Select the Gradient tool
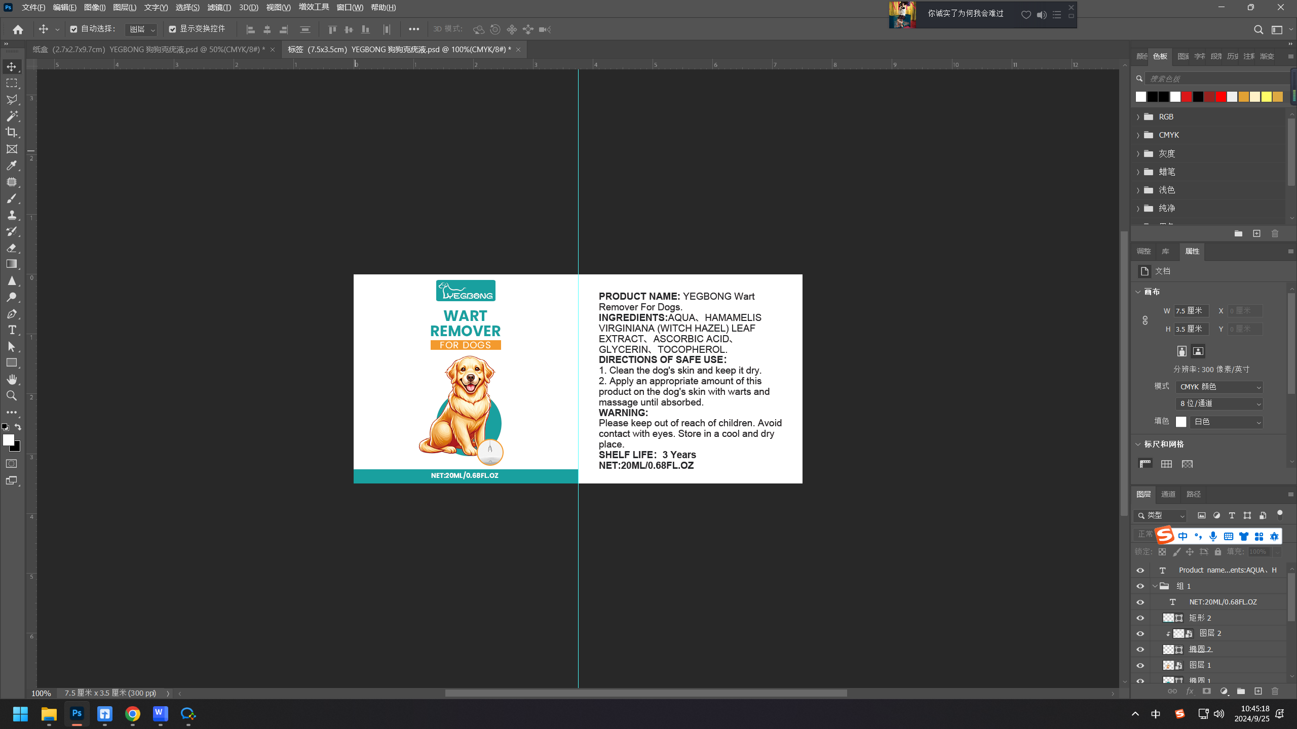Viewport: 1297px width, 729px height. [x=11, y=264]
